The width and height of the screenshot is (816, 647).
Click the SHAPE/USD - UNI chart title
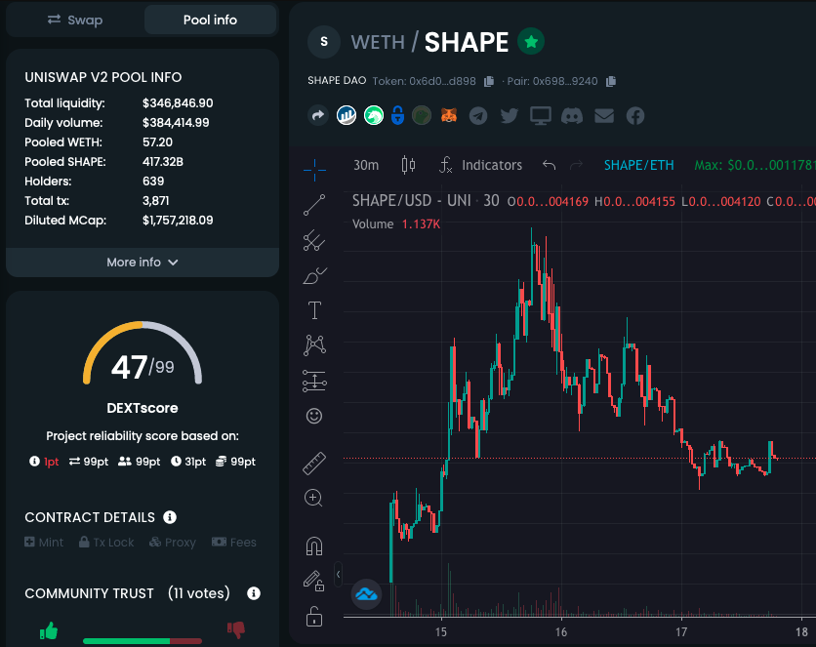coord(426,201)
